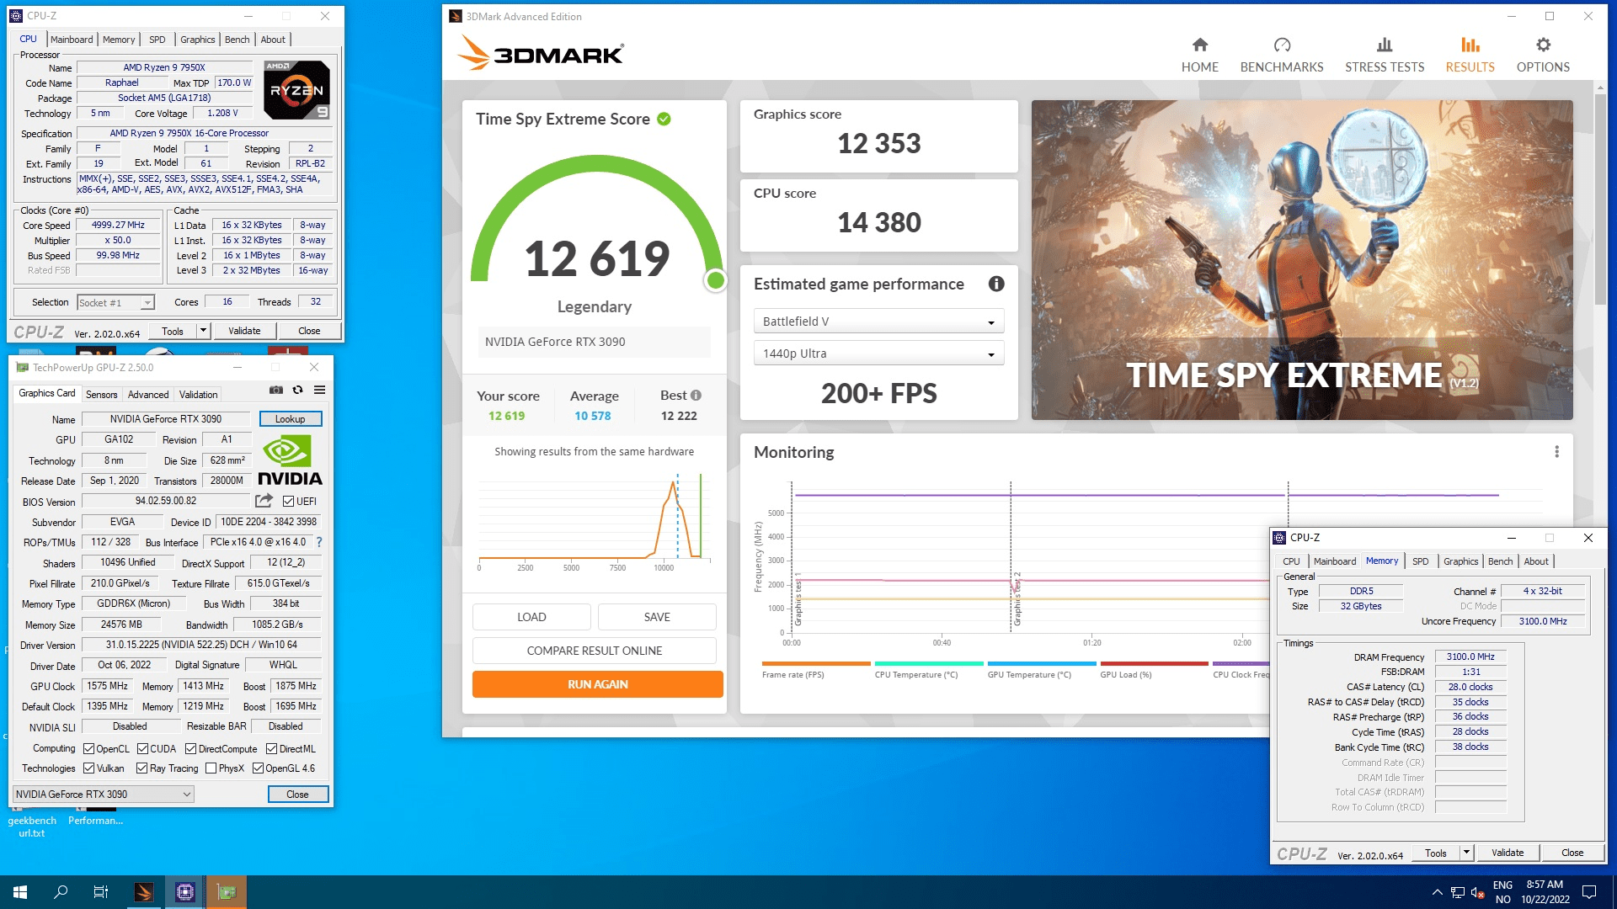Show hidden system tray icons
Viewport: 1617px width, 909px height.
tap(1437, 892)
